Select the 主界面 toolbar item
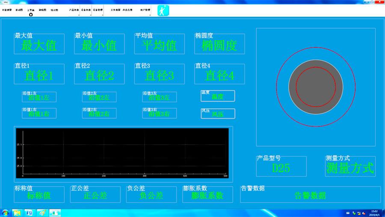Image resolution: width=385 pixels, height=217 pixels. tap(31, 9)
